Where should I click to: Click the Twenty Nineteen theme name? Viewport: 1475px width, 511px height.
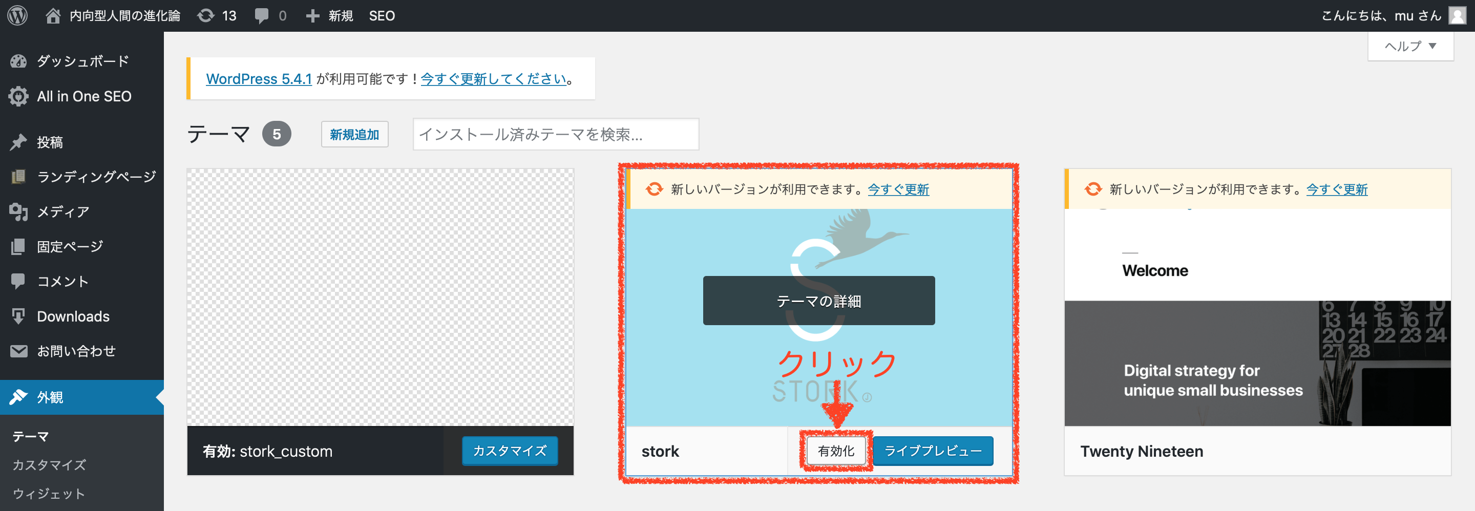[x=1142, y=451]
